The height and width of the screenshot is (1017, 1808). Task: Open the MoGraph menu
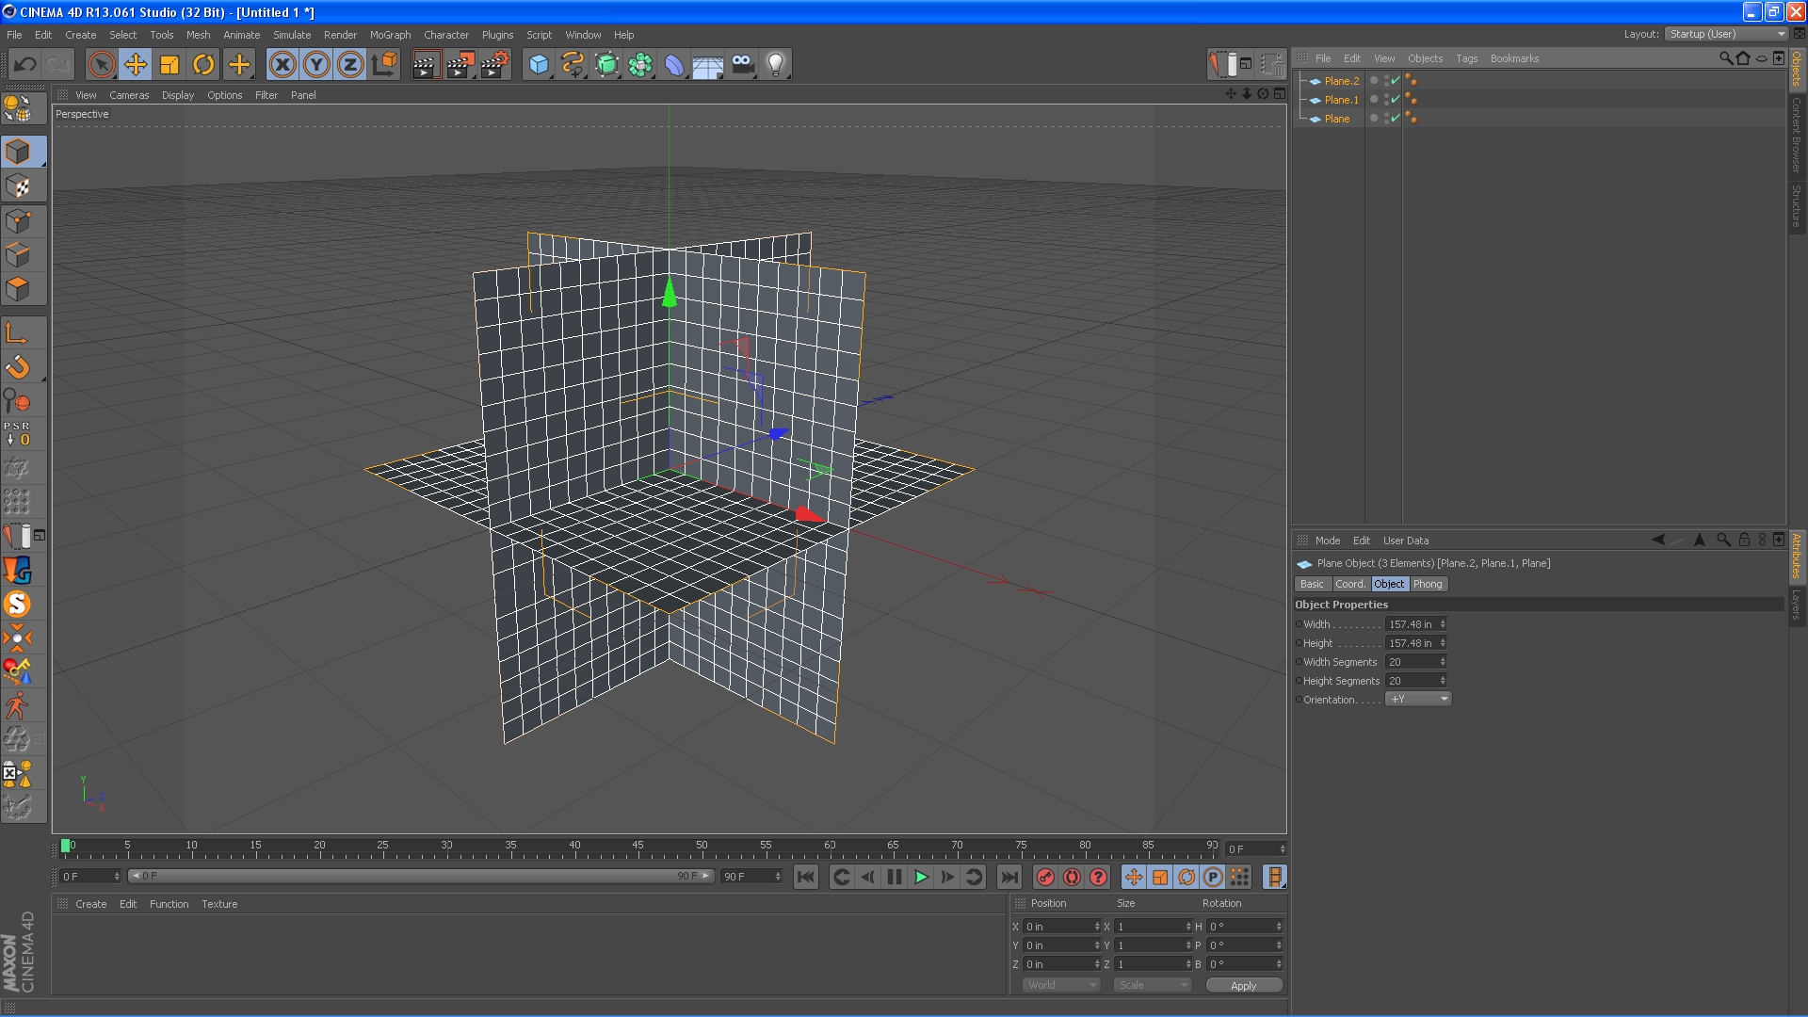point(390,35)
